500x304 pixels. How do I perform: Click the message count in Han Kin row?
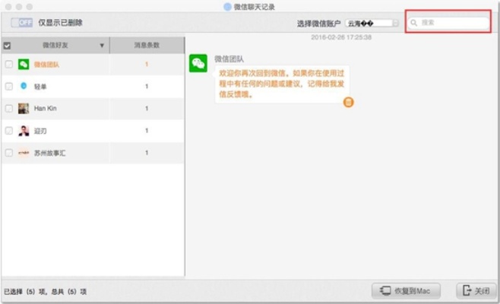(x=147, y=109)
